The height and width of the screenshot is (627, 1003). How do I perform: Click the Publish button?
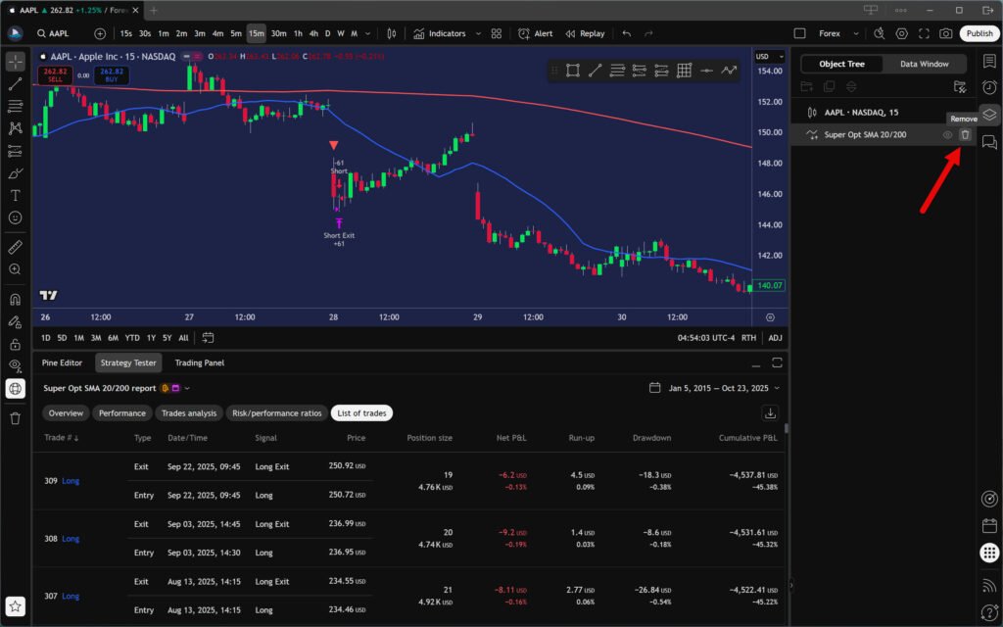tap(979, 33)
